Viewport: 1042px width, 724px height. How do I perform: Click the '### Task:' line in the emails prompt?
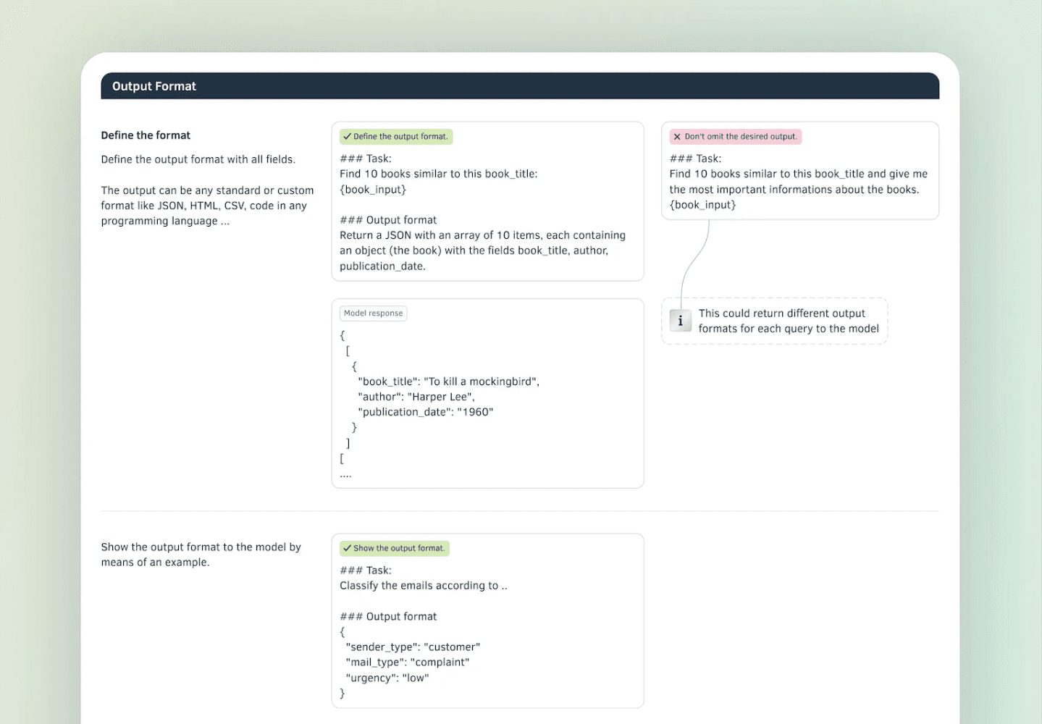coord(366,571)
